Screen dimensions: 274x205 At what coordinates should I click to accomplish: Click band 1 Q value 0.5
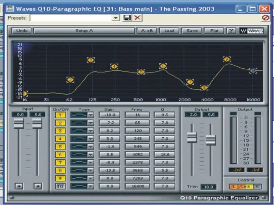tap(165, 115)
